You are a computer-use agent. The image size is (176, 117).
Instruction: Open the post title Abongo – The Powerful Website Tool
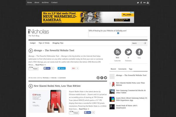coord(54,51)
